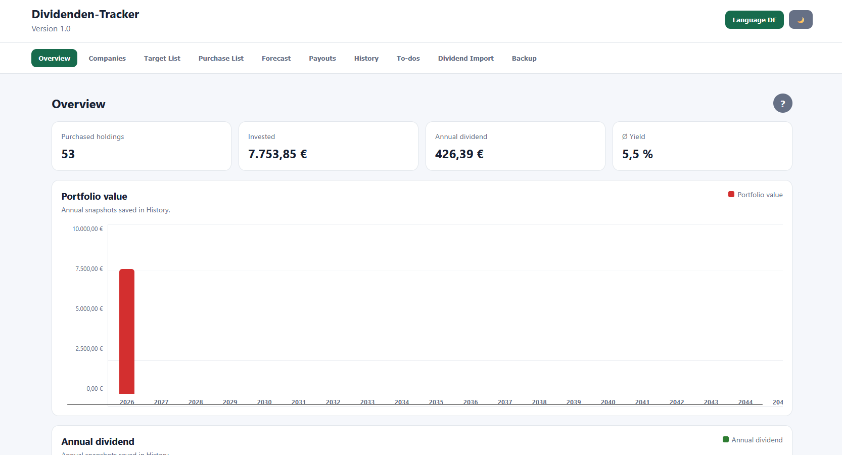Image resolution: width=842 pixels, height=455 pixels.
Task: Open the Payouts tab
Action: 322,58
